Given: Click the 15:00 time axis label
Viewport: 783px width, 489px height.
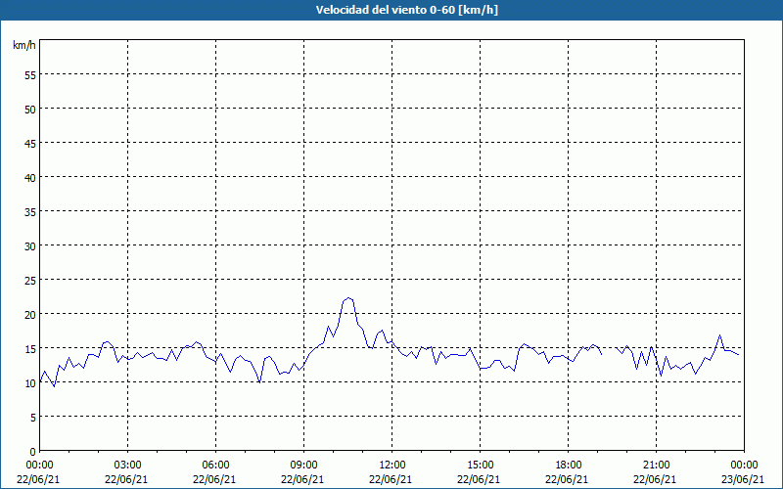Looking at the screenshot, I should pyautogui.click(x=480, y=466).
